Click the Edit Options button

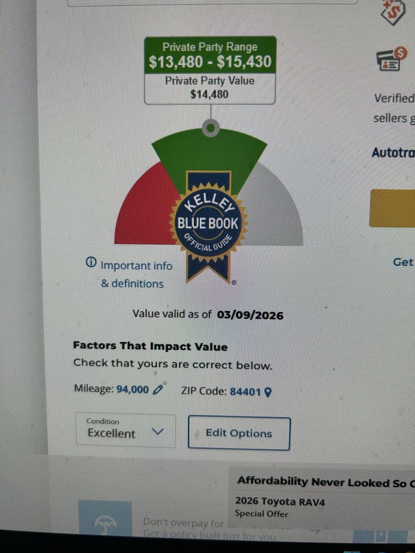239,433
